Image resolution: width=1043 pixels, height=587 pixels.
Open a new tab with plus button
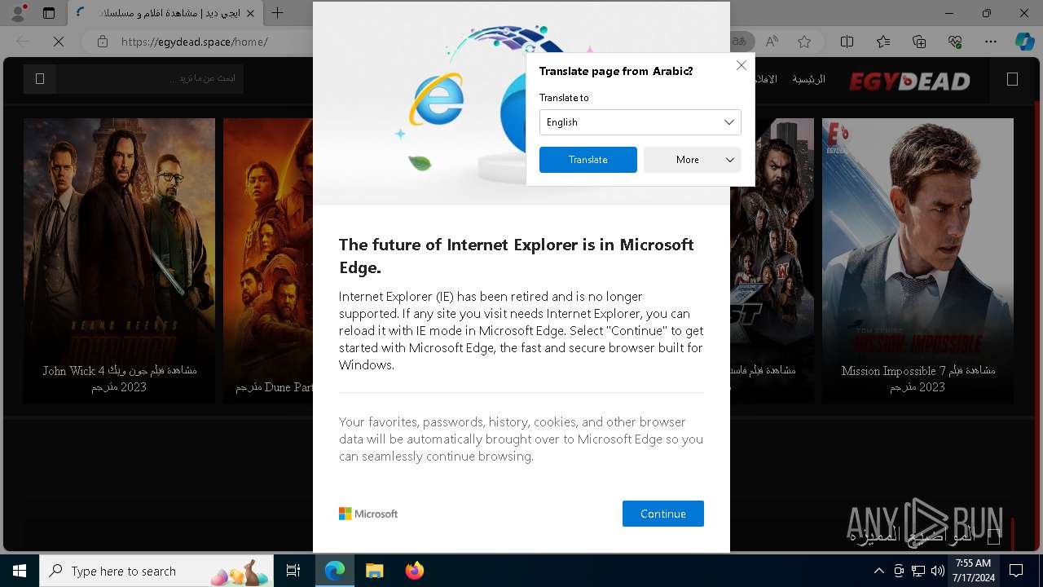(277, 13)
